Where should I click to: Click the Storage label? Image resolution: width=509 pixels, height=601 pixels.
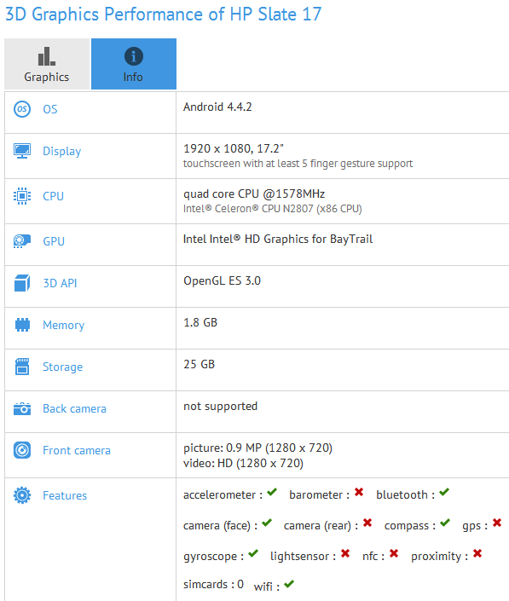tap(63, 367)
